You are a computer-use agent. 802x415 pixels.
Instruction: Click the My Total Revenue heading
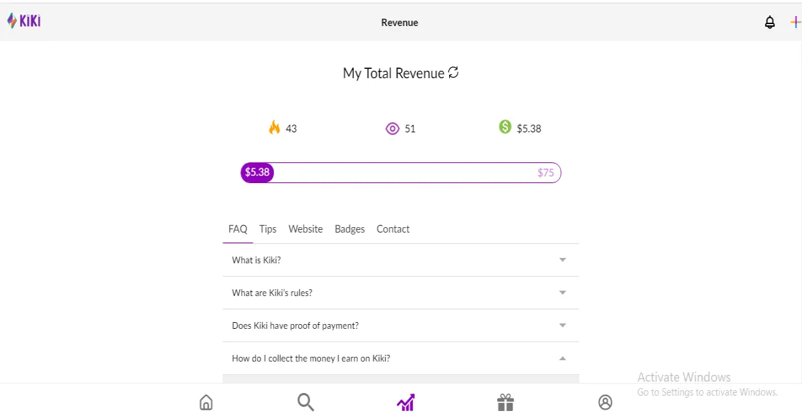pyautogui.click(x=394, y=73)
